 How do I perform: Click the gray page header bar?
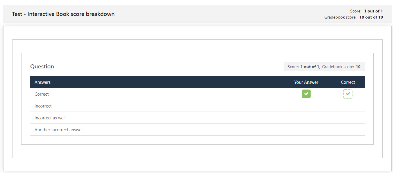(197, 14)
